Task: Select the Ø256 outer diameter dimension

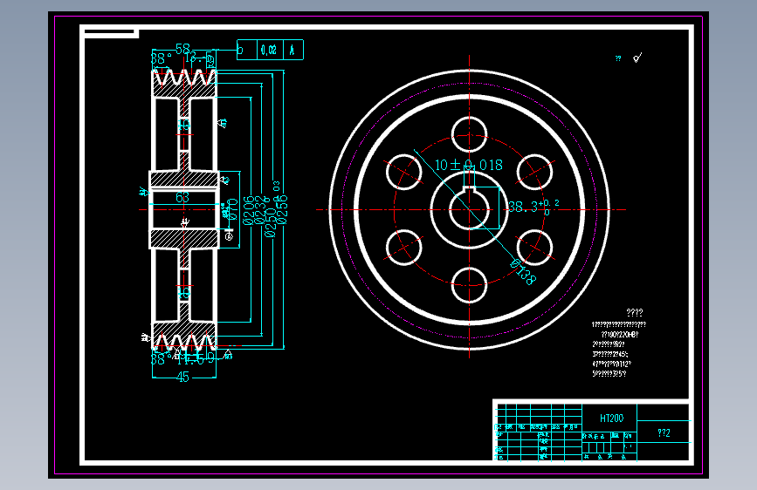Action: coord(282,210)
